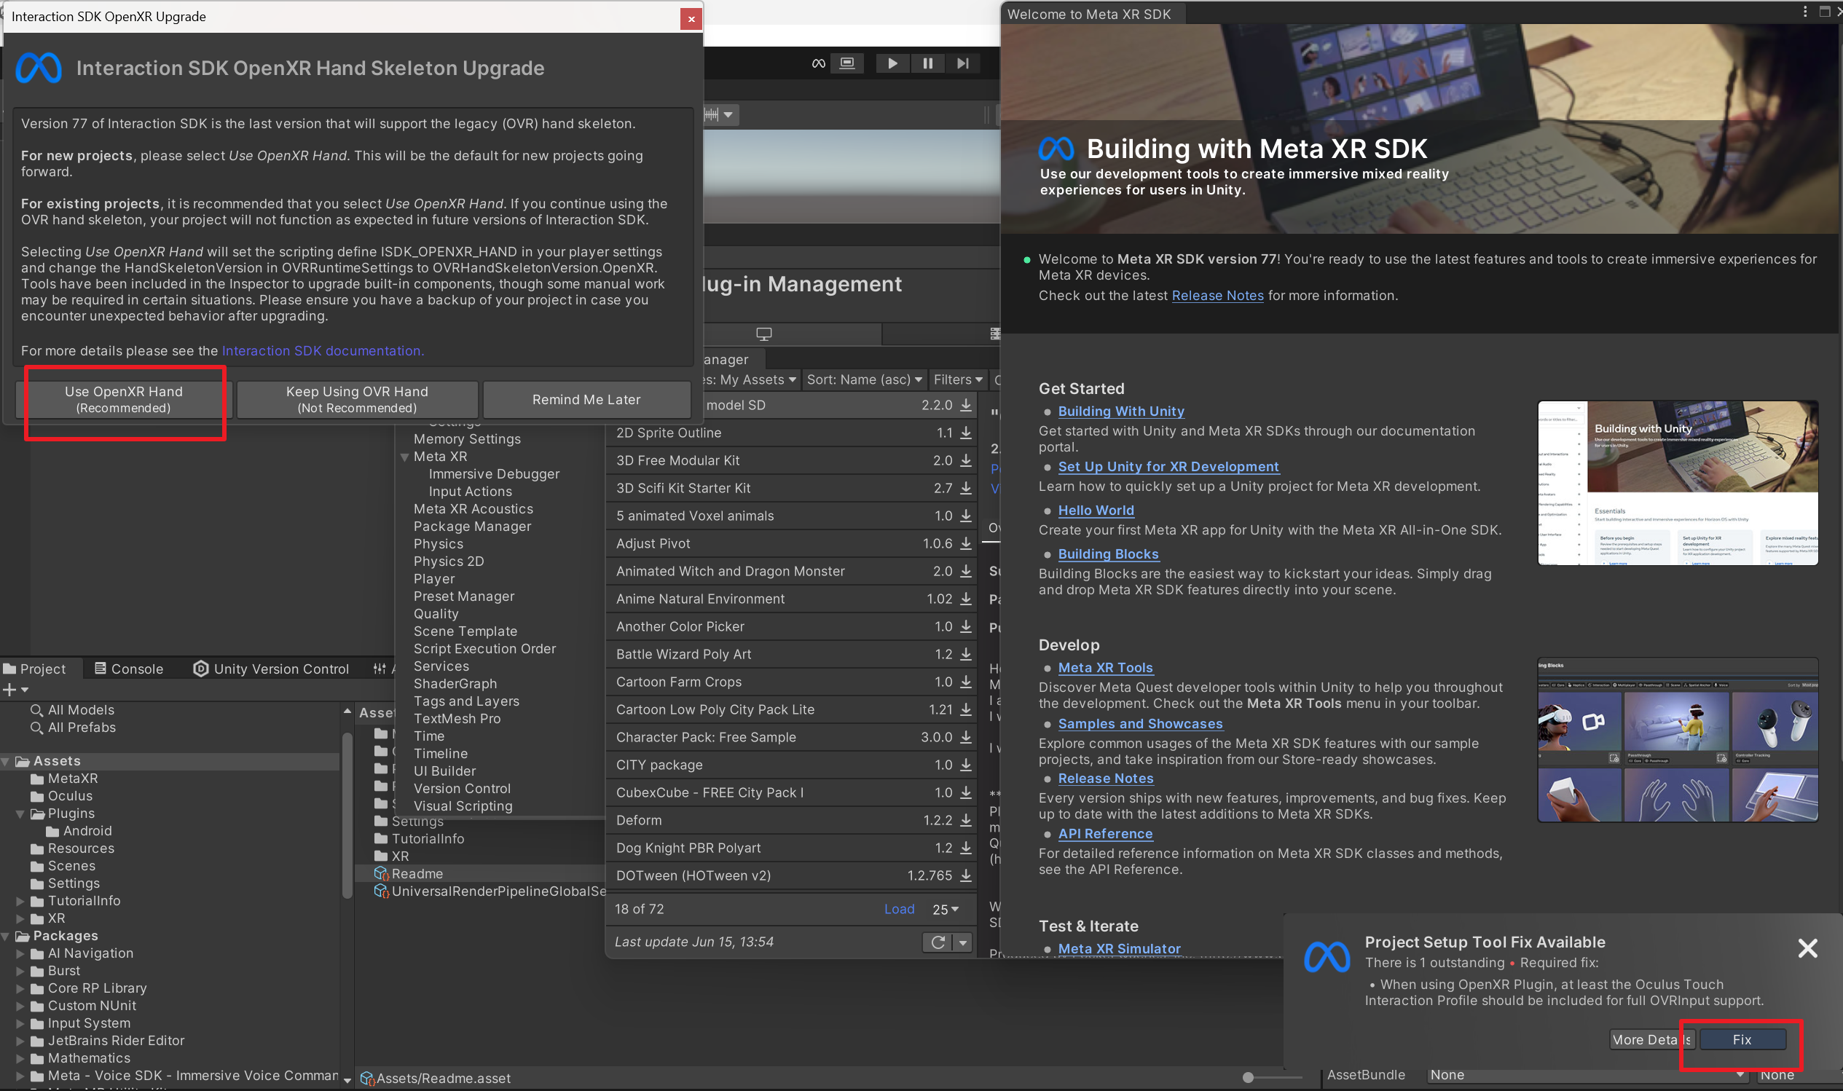Click the refresh icon in Package Manager footer
The height and width of the screenshot is (1091, 1843).
[938, 942]
